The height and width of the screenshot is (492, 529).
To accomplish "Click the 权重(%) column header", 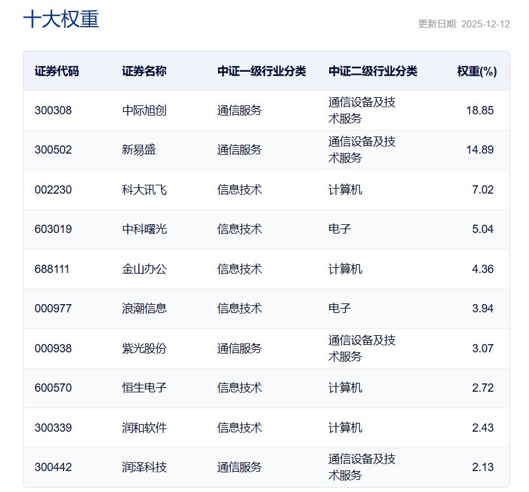I will point(477,71).
